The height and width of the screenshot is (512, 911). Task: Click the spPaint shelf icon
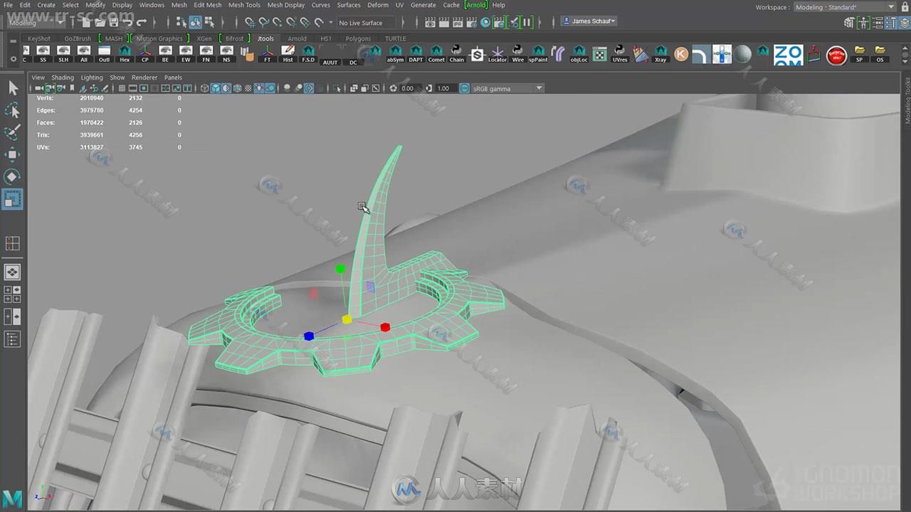point(538,54)
